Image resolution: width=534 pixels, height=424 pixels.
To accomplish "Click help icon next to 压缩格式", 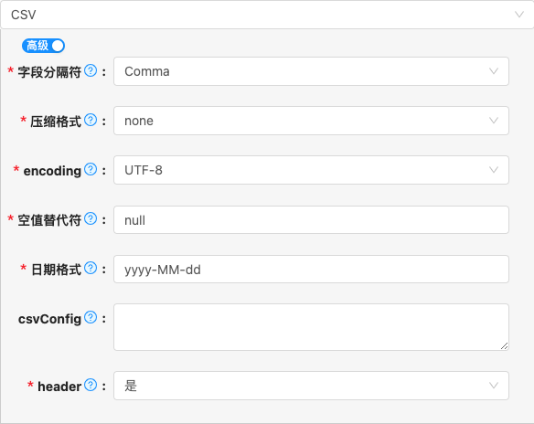I will point(91,120).
